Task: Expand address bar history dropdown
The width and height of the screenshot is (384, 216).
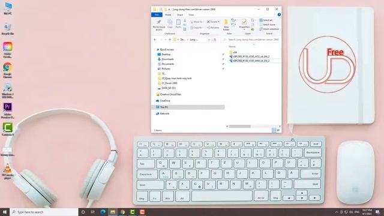Action: (209, 40)
